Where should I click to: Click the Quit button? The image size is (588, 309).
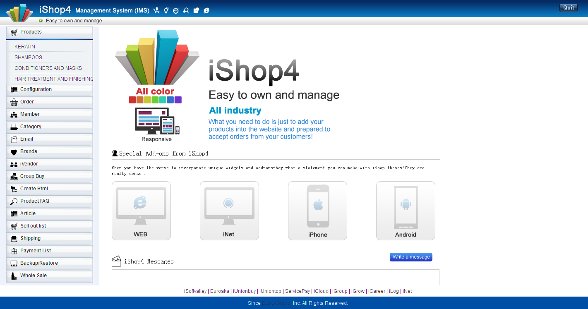569,8
